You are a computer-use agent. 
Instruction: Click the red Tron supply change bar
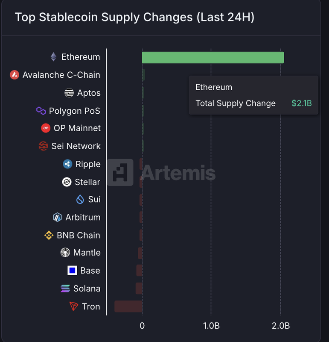[128, 306]
